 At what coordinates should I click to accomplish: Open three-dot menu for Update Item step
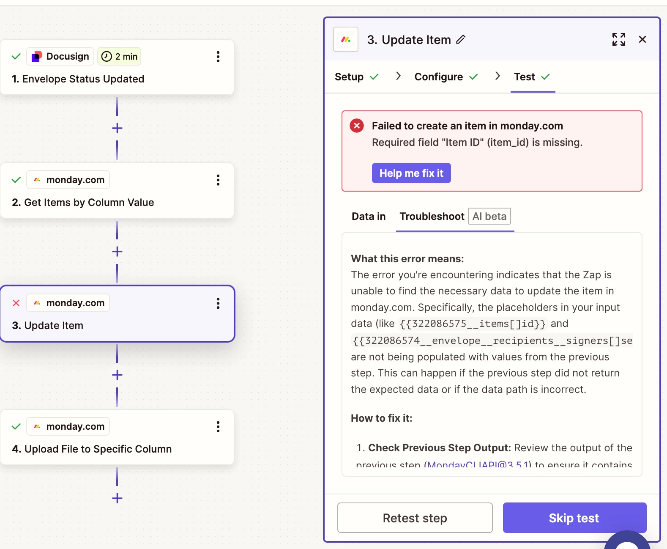click(218, 303)
